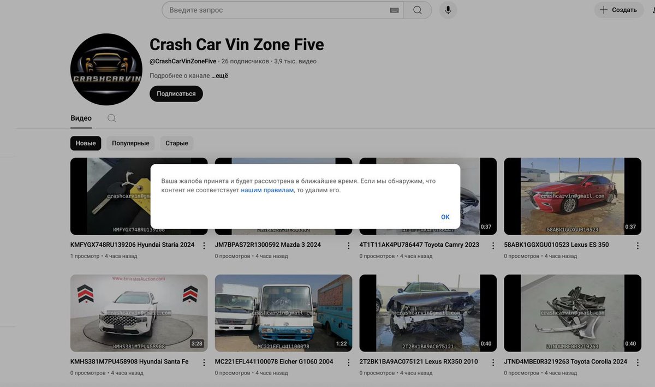Open options menu for Toyota Camry 2023 video
The width and height of the screenshot is (655, 387).
coord(493,246)
